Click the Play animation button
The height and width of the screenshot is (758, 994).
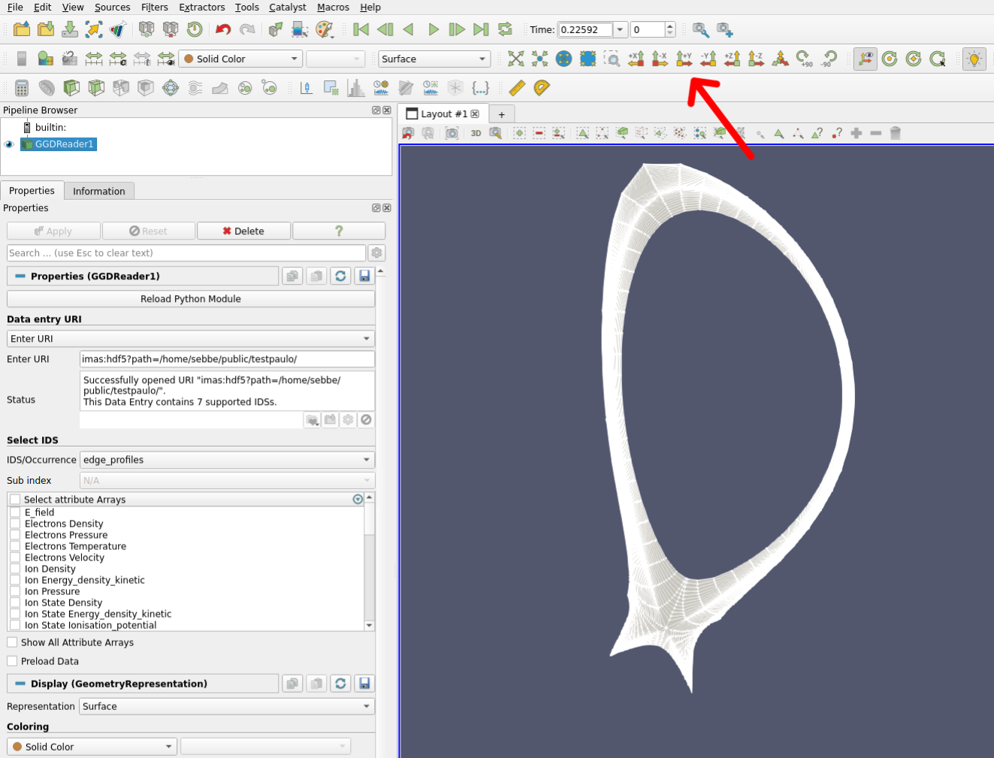tap(433, 29)
